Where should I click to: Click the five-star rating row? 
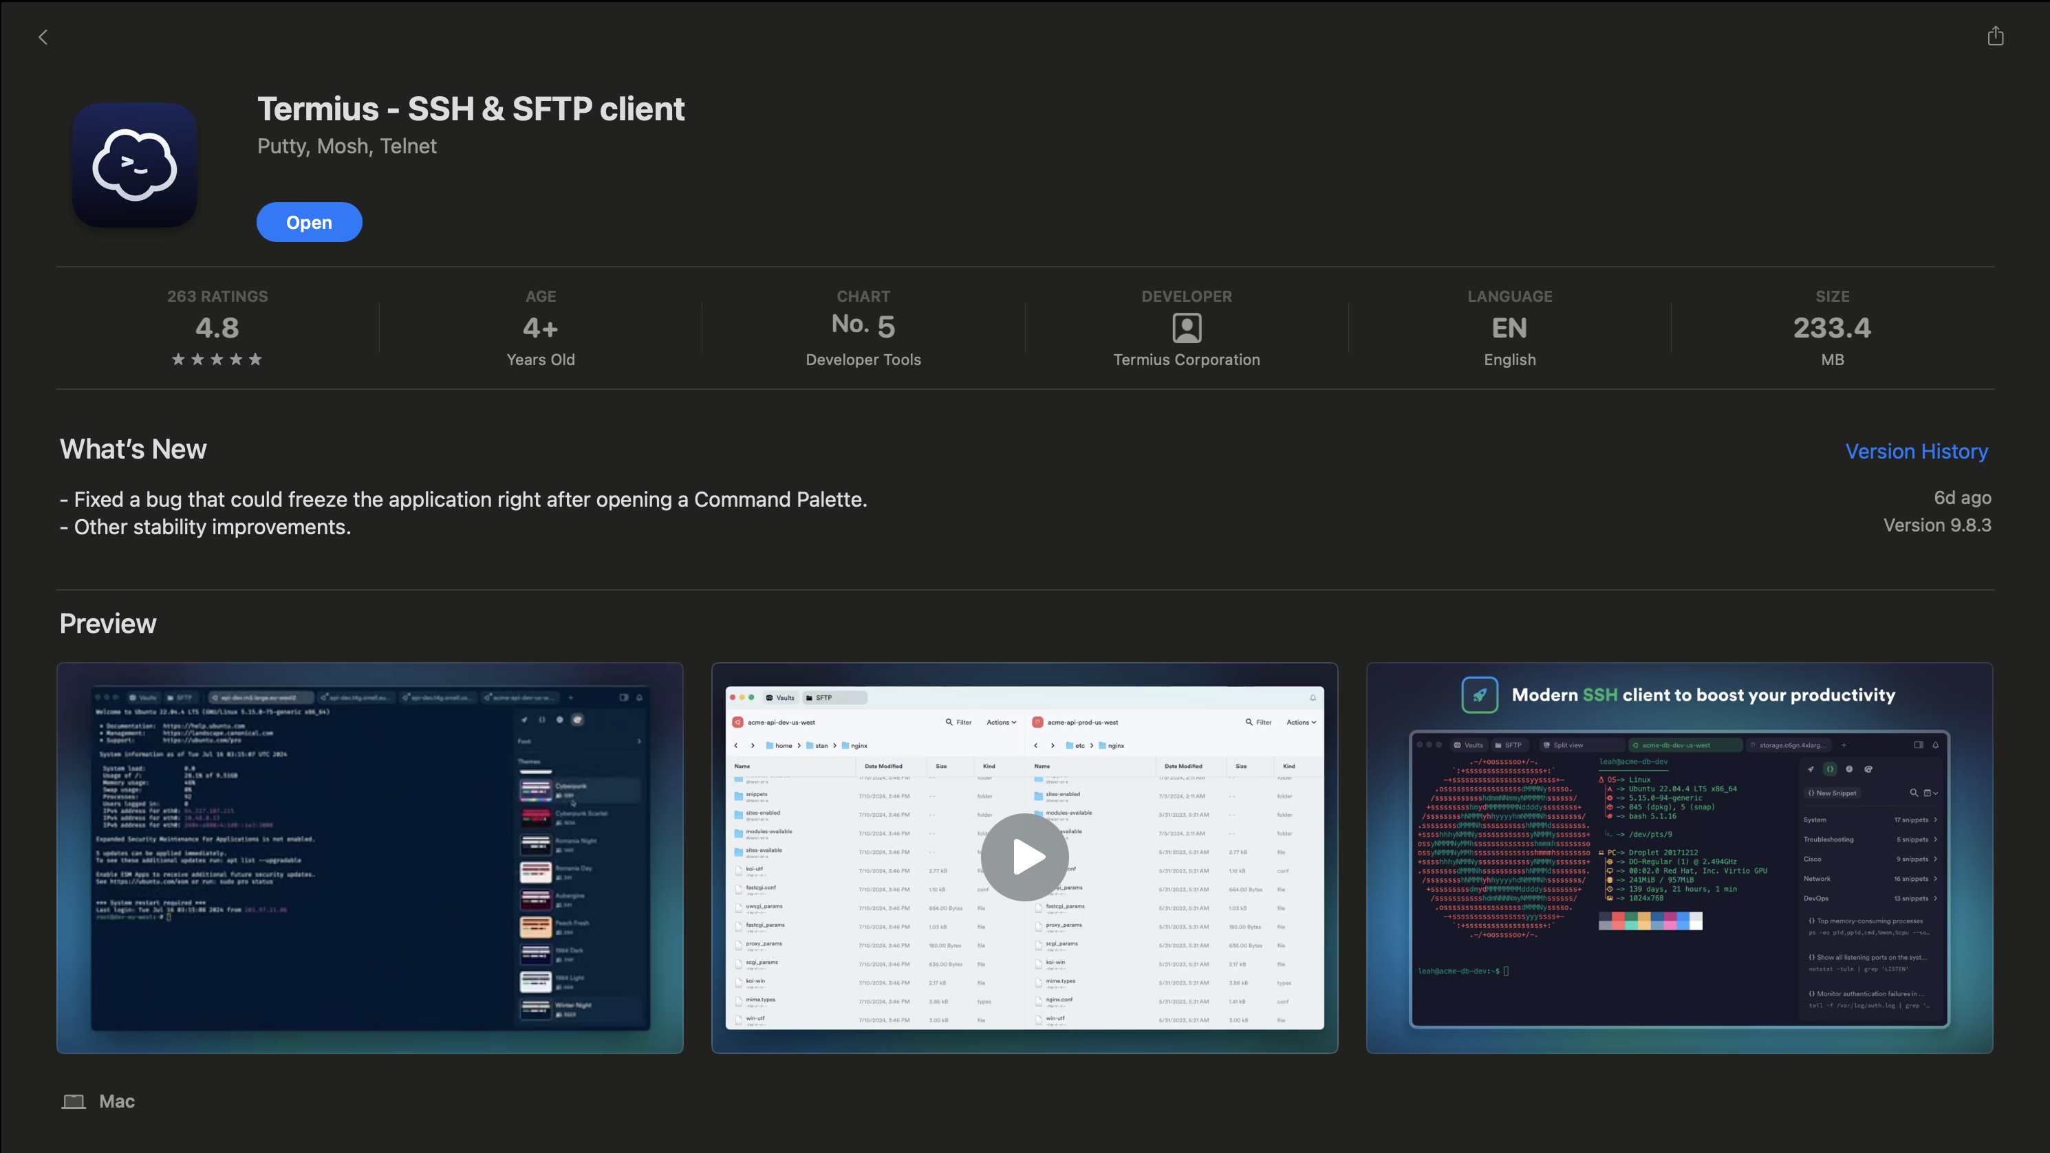(x=217, y=360)
